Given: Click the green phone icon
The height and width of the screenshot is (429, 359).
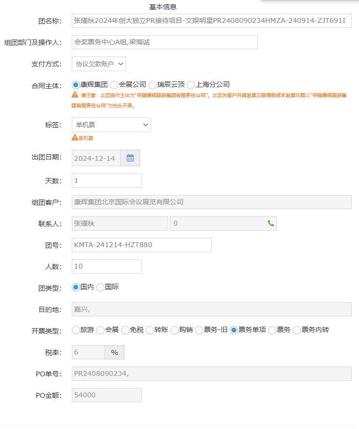Looking at the screenshot, I should pos(271,223).
